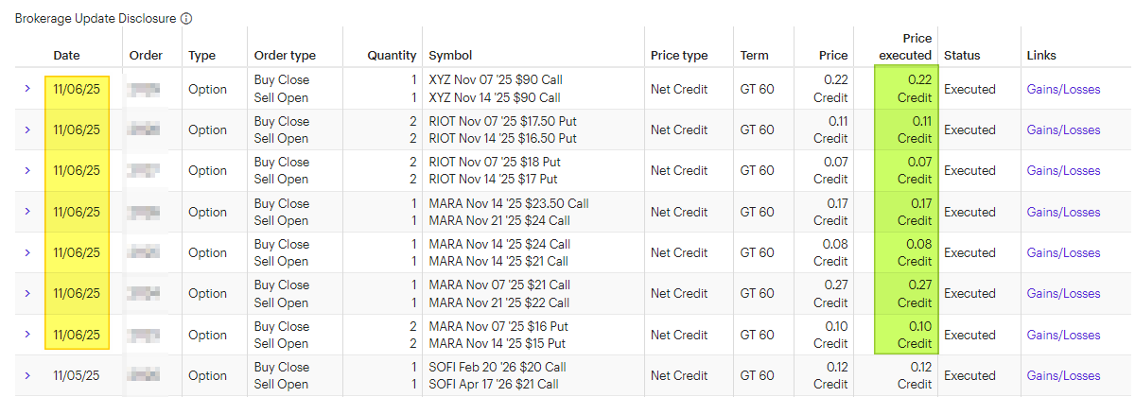Open Gains/Losses for RIOT $17.50 Put order
The width and height of the screenshot is (1135, 397).
click(1063, 130)
